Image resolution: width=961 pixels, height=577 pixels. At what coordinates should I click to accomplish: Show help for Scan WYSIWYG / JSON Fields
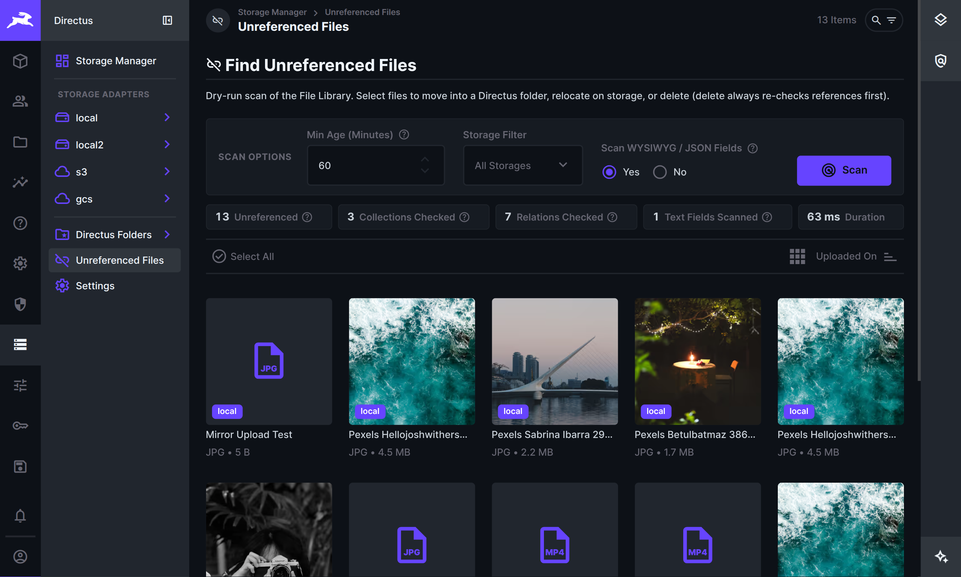point(752,148)
